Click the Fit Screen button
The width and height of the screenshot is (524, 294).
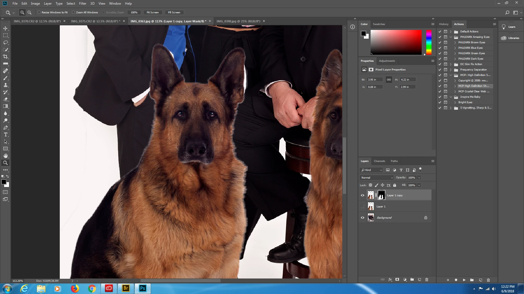[153, 13]
